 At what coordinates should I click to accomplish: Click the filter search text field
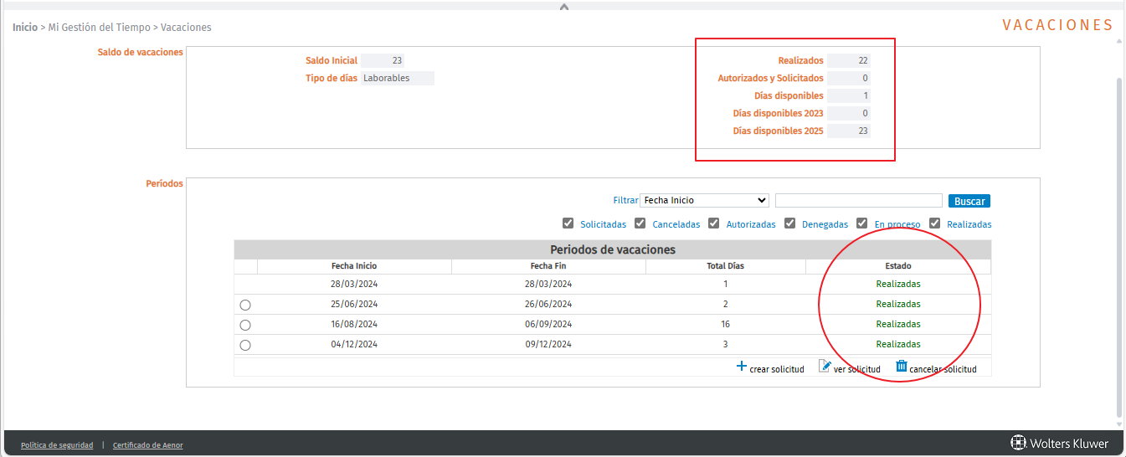pos(859,200)
